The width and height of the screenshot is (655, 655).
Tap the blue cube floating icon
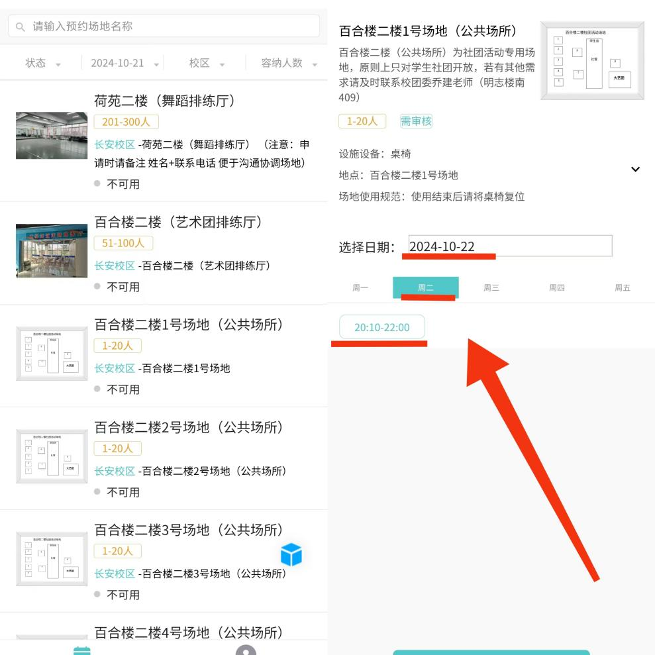[x=291, y=554]
